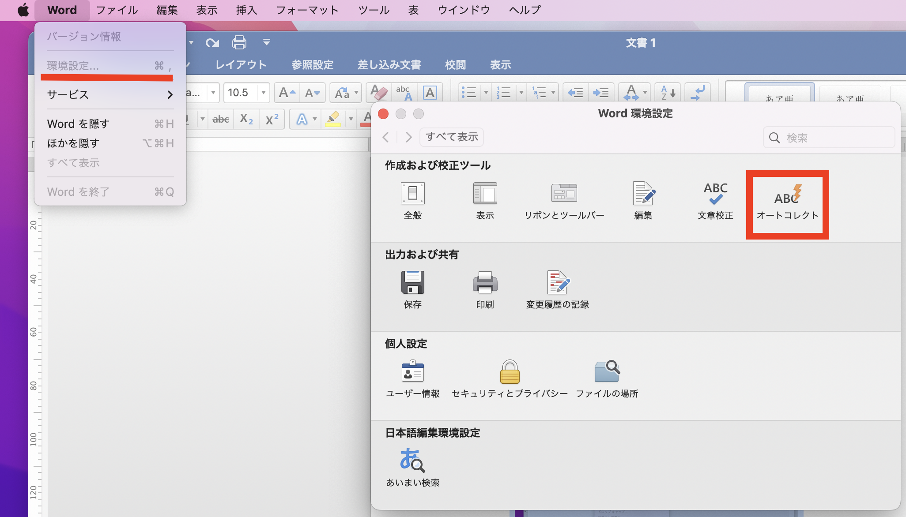
Task: Click the phonetic guide abc A icon
Action: coord(404,93)
